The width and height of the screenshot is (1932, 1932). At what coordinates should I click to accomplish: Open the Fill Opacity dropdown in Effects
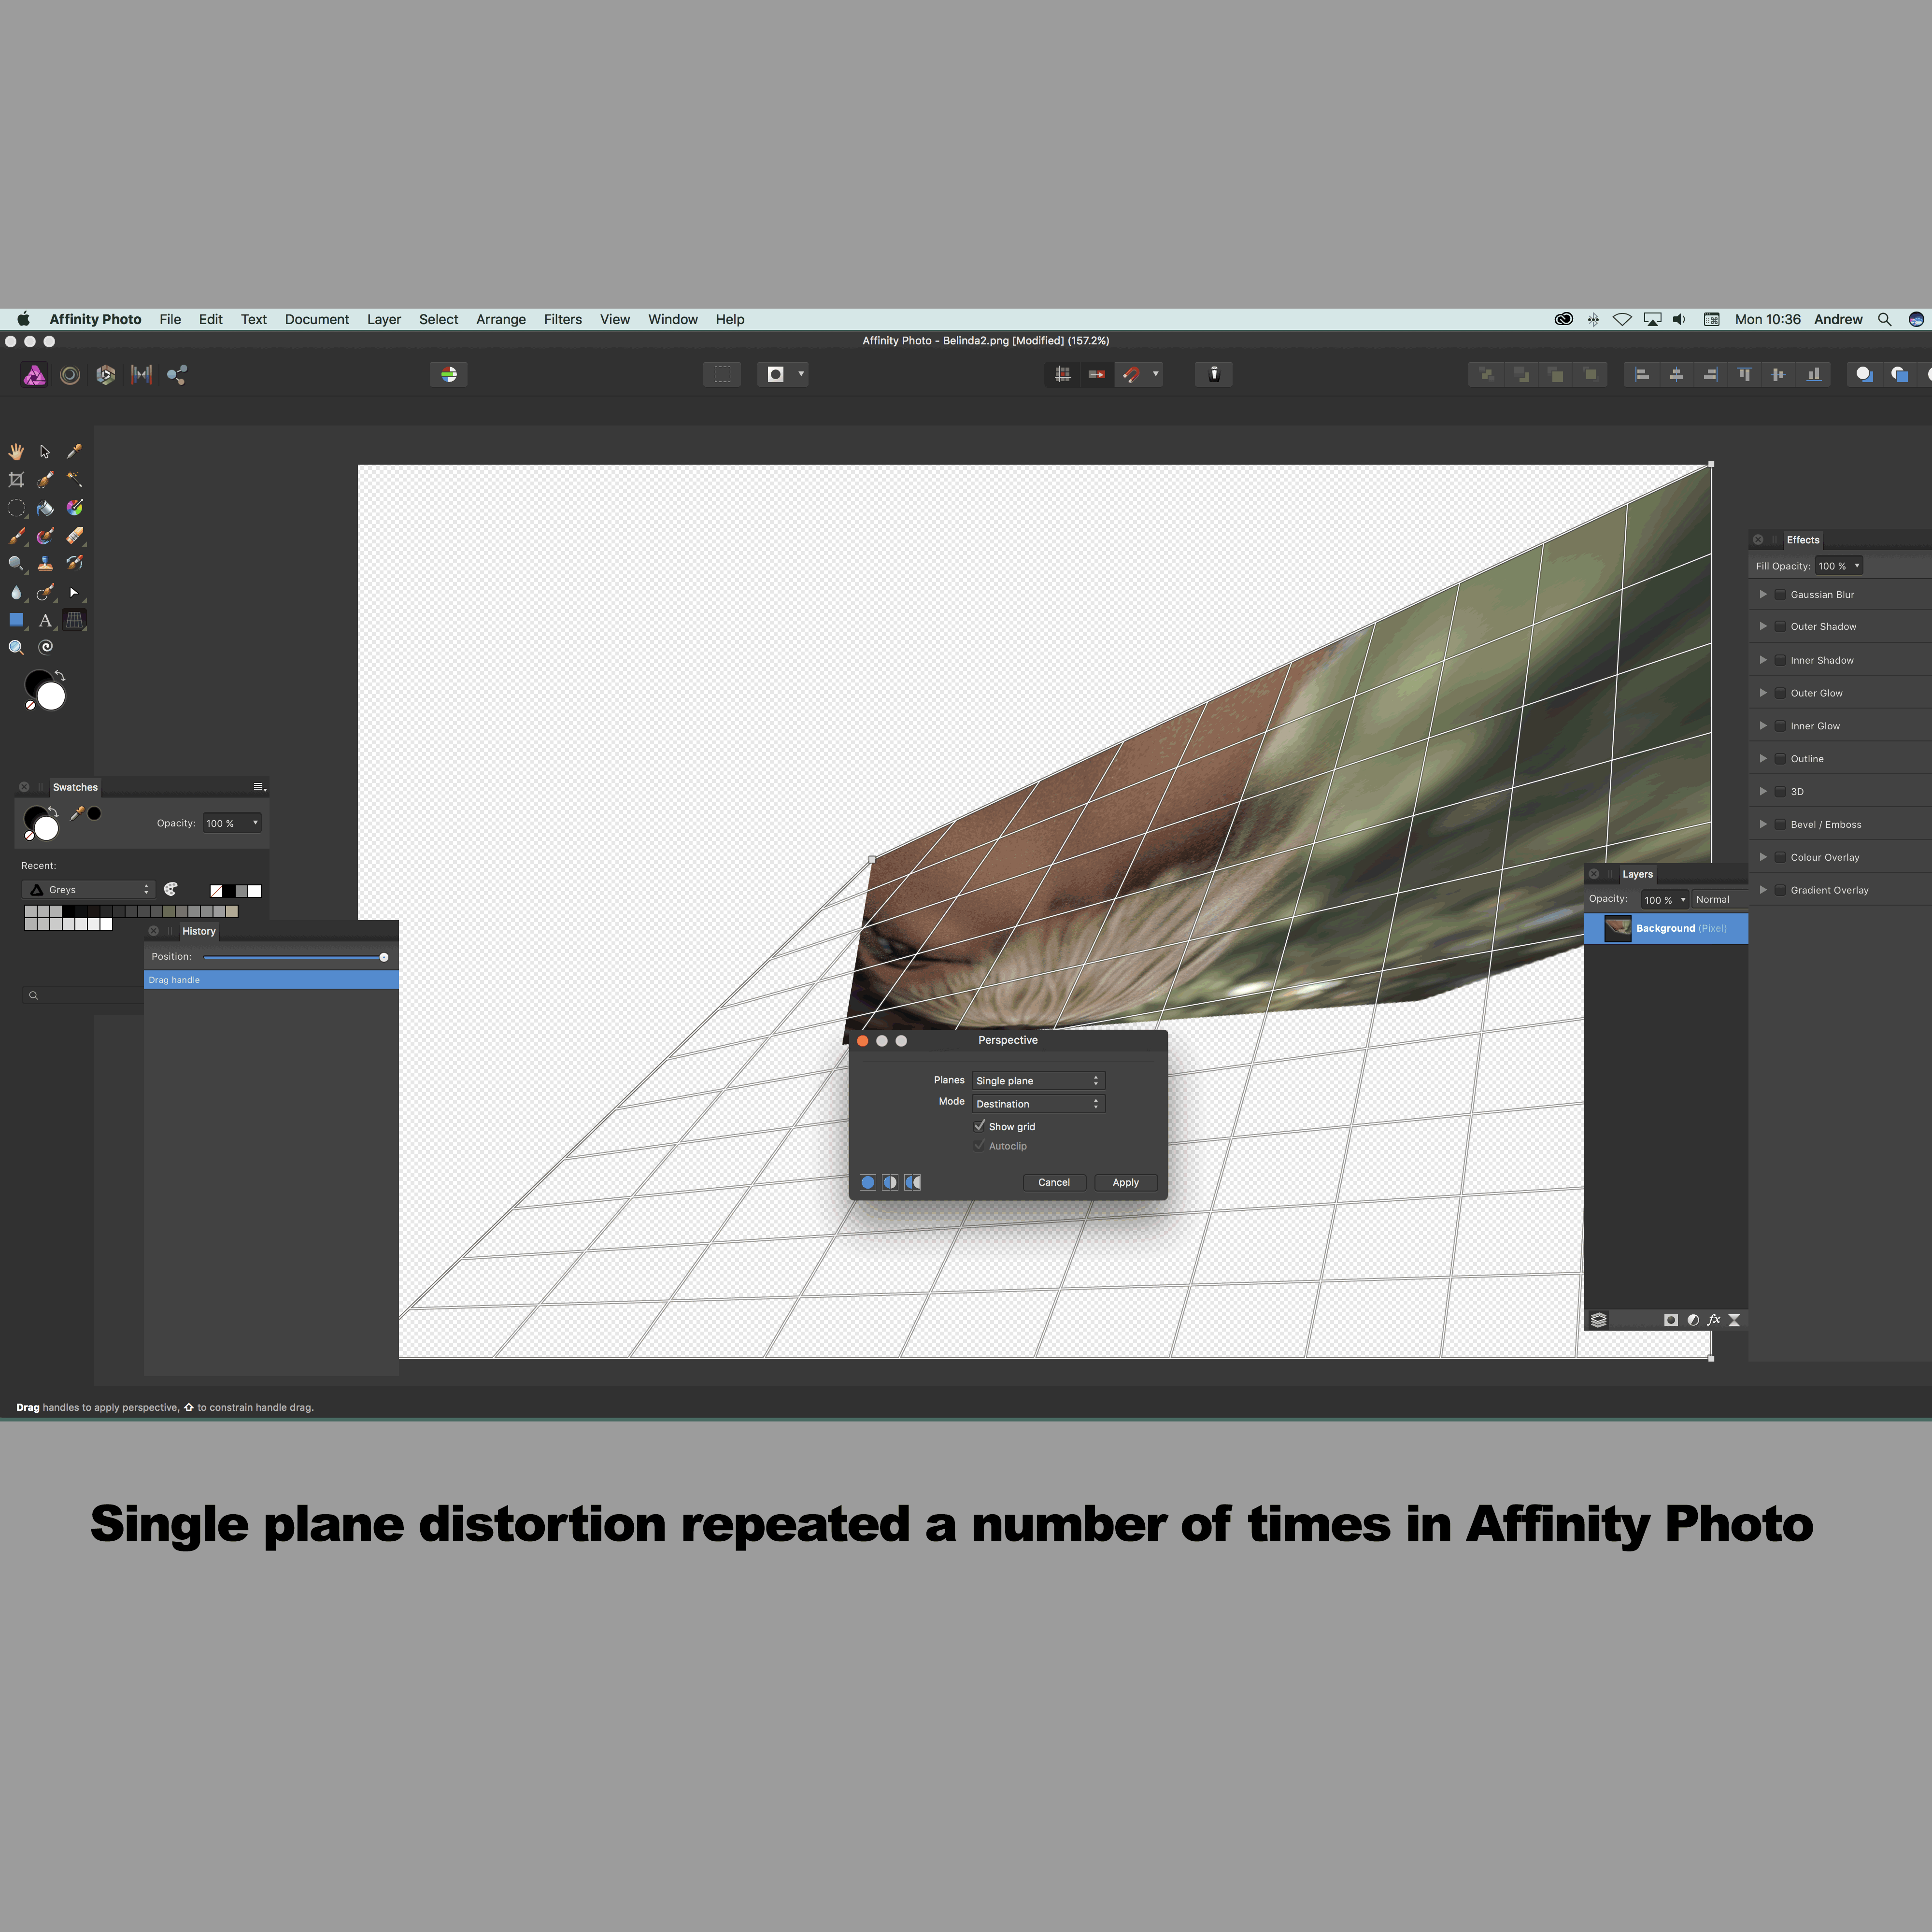(x=1839, y=566)
